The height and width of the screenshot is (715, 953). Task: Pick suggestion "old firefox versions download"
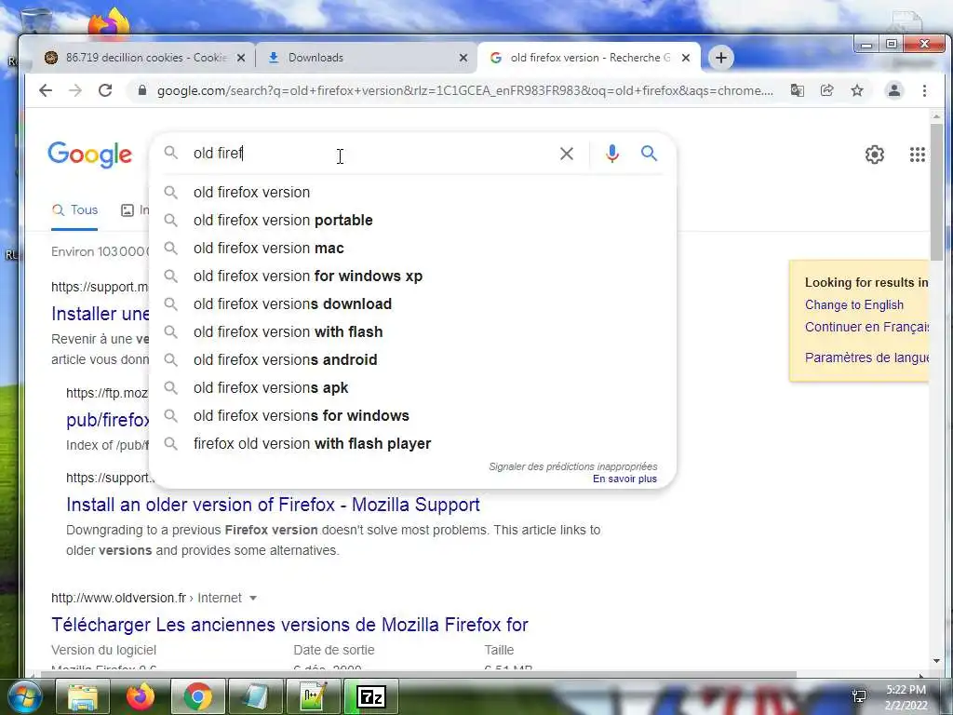coord(412,304)
